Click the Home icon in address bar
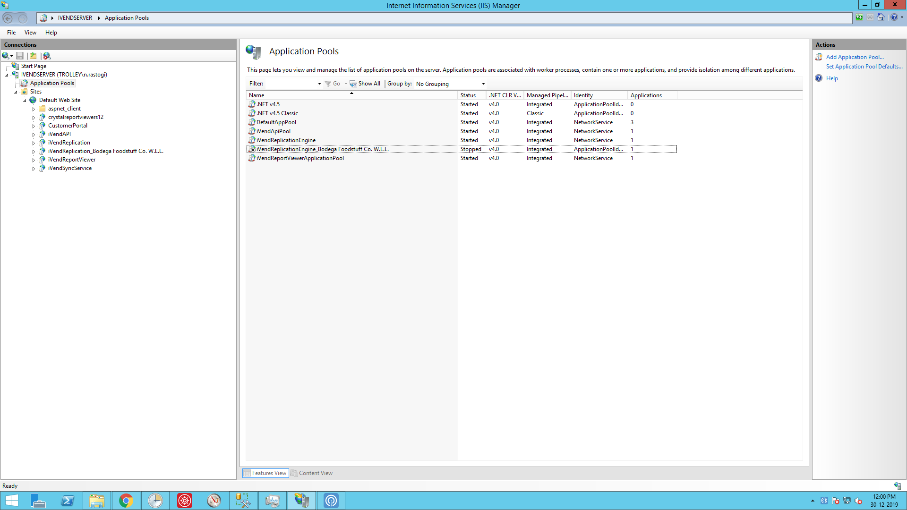 (881, 17)
